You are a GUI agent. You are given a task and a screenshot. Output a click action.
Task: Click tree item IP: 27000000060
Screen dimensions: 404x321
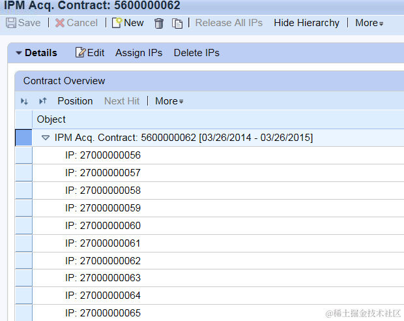pyautogui.click(x=103, y=226)
